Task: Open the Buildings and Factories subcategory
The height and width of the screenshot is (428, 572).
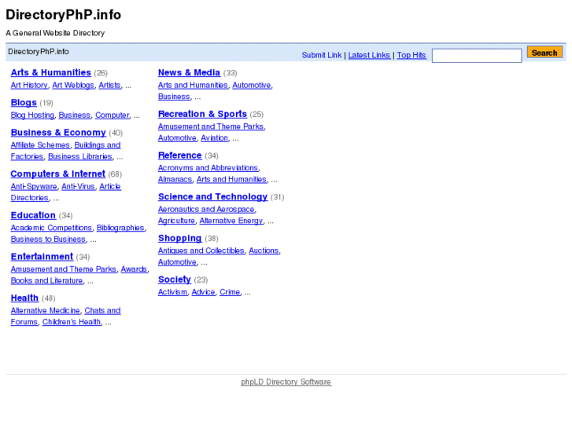Action: coord(98,145)
